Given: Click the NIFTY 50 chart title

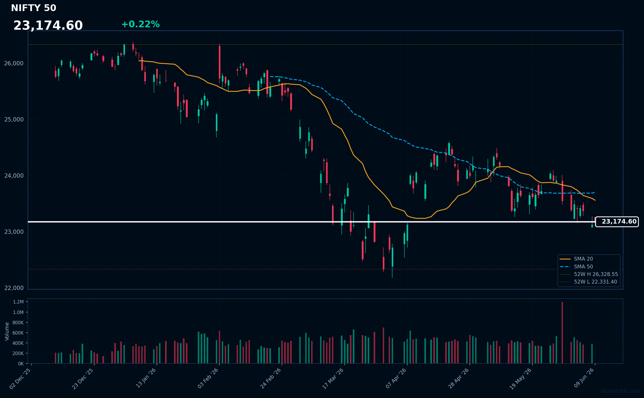Looking at the screenshot, I should (x=33, y=8).
